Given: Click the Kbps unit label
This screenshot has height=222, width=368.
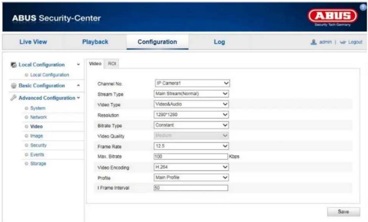Looking at the screenshot, I should pos(234,157).
